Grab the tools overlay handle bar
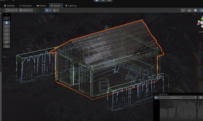Viewport: 203px width, 121px height. (6, 15)
